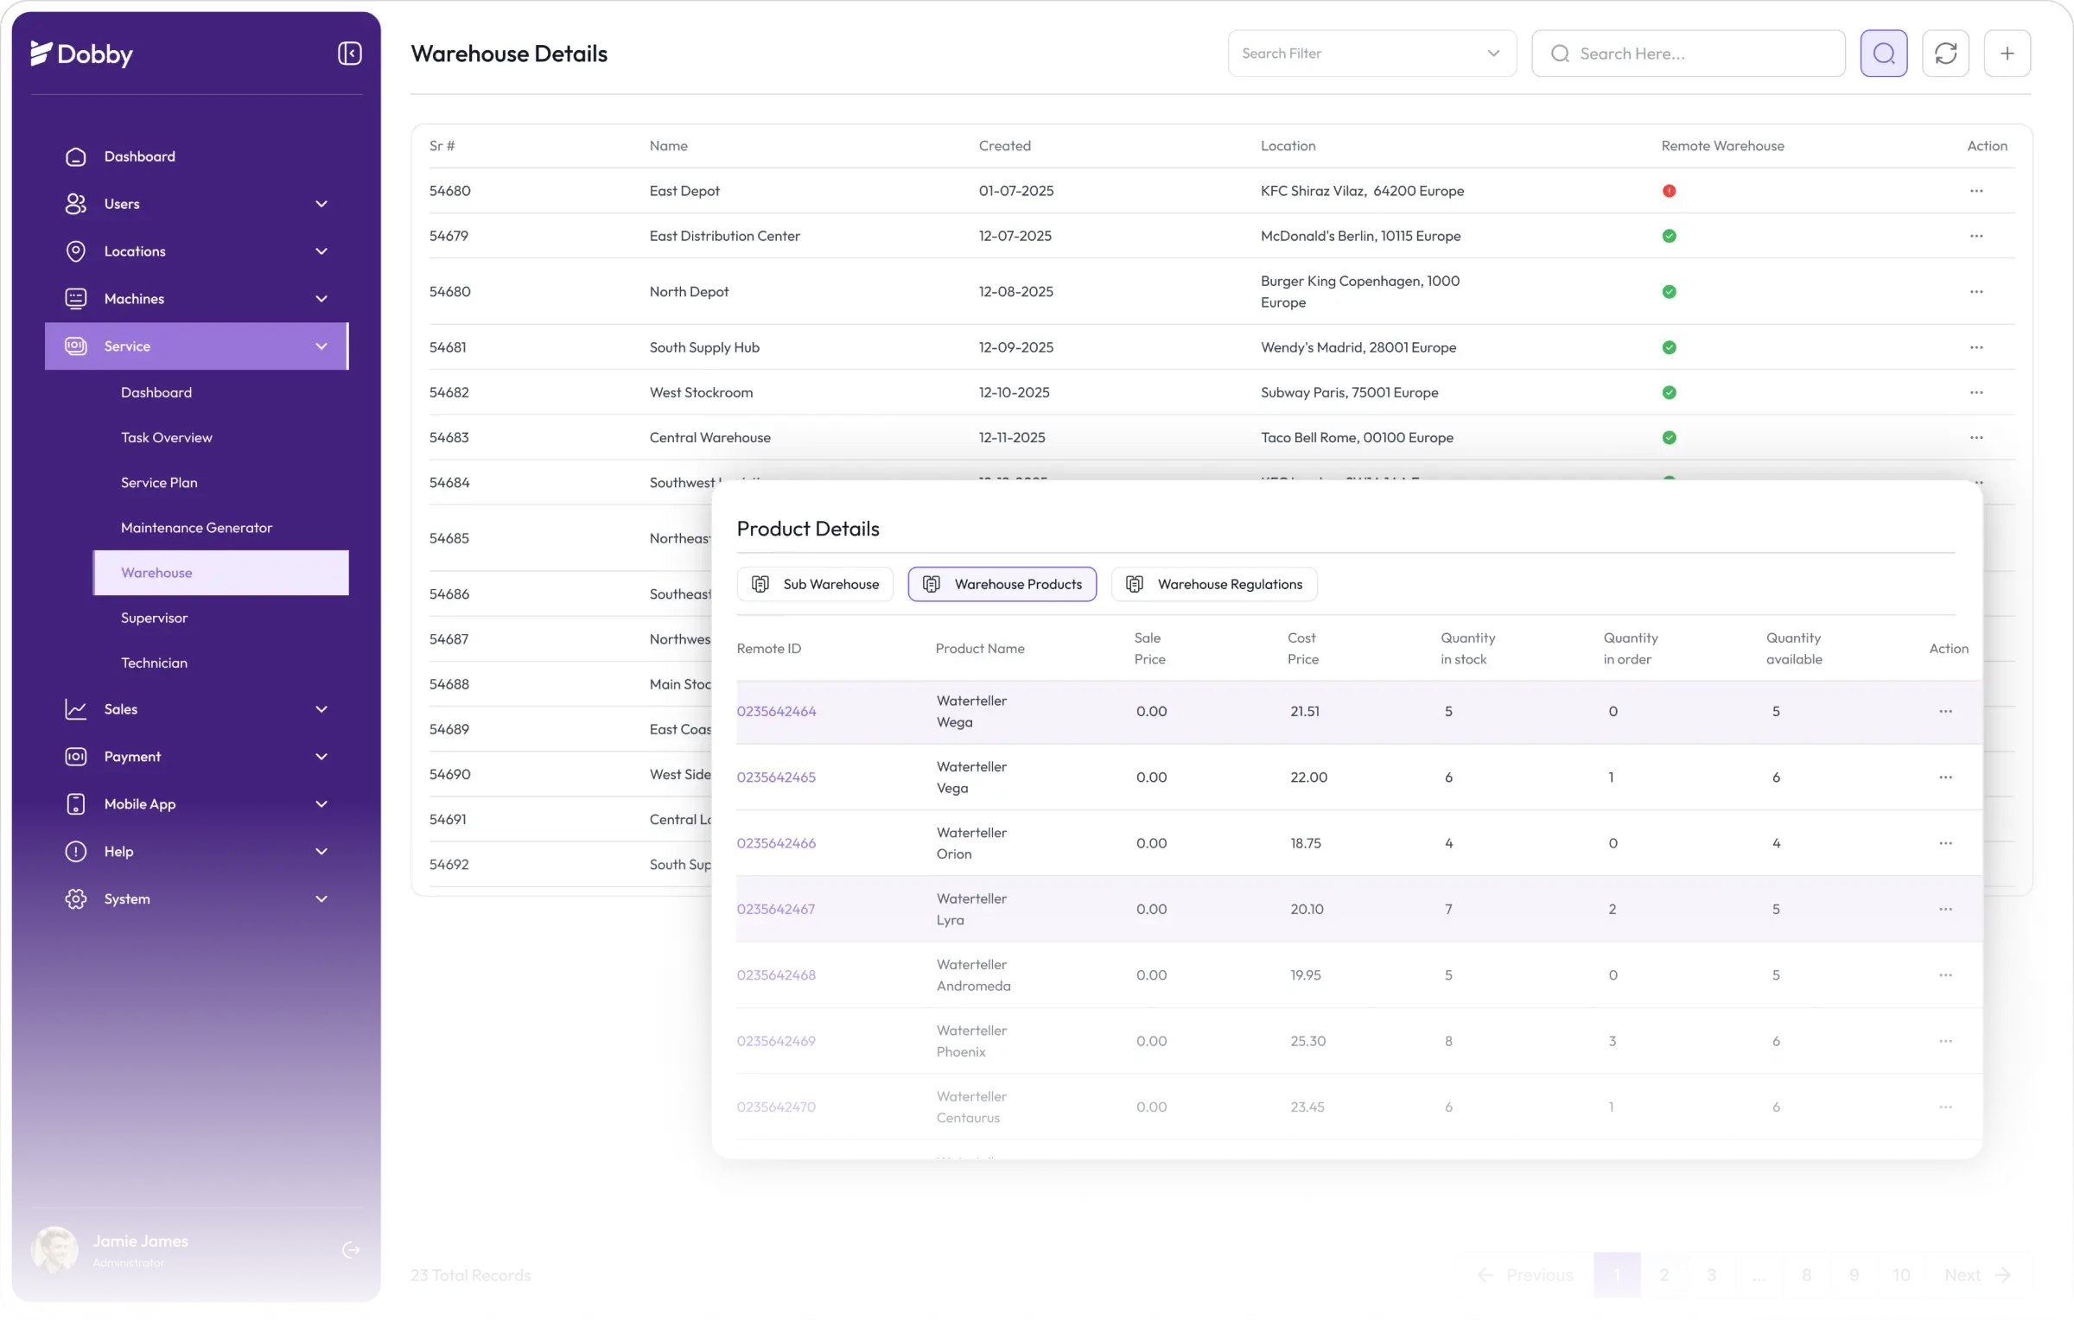Refresh the warehouse list
The image size is (2074, 1320).
(x=1945, y=54)
